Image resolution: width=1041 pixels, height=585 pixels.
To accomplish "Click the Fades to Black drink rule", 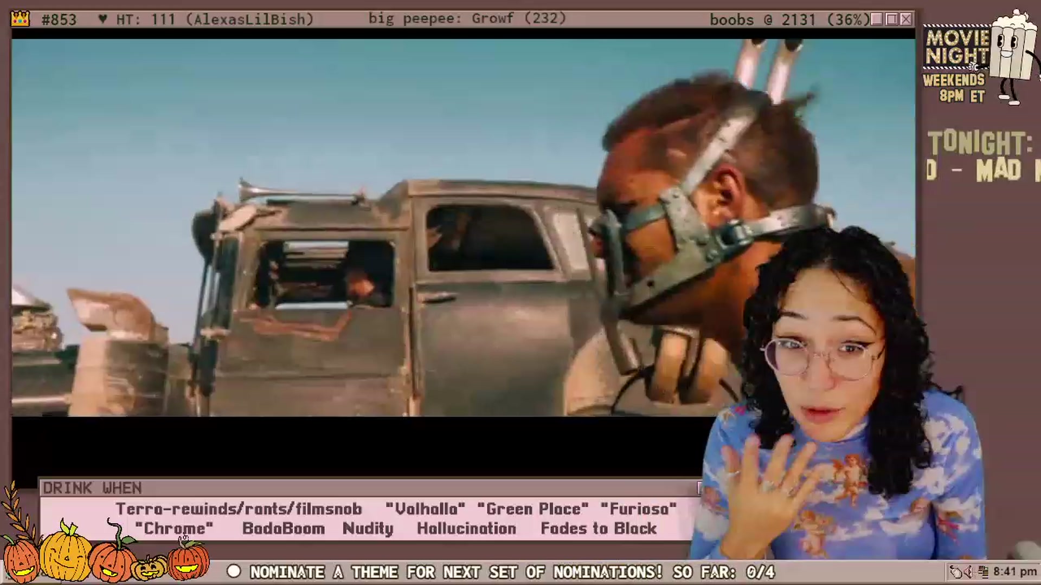I will (599, 529).
